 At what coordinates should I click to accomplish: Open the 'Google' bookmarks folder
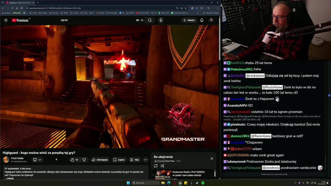click(x=74, y=13)
